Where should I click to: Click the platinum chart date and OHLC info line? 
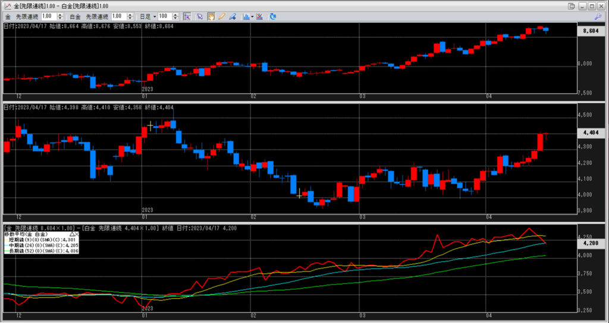pyautogui.click(x=89, y=107)
